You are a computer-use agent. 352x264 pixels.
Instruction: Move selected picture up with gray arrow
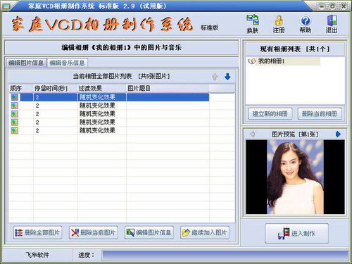[x=215, y=77]
